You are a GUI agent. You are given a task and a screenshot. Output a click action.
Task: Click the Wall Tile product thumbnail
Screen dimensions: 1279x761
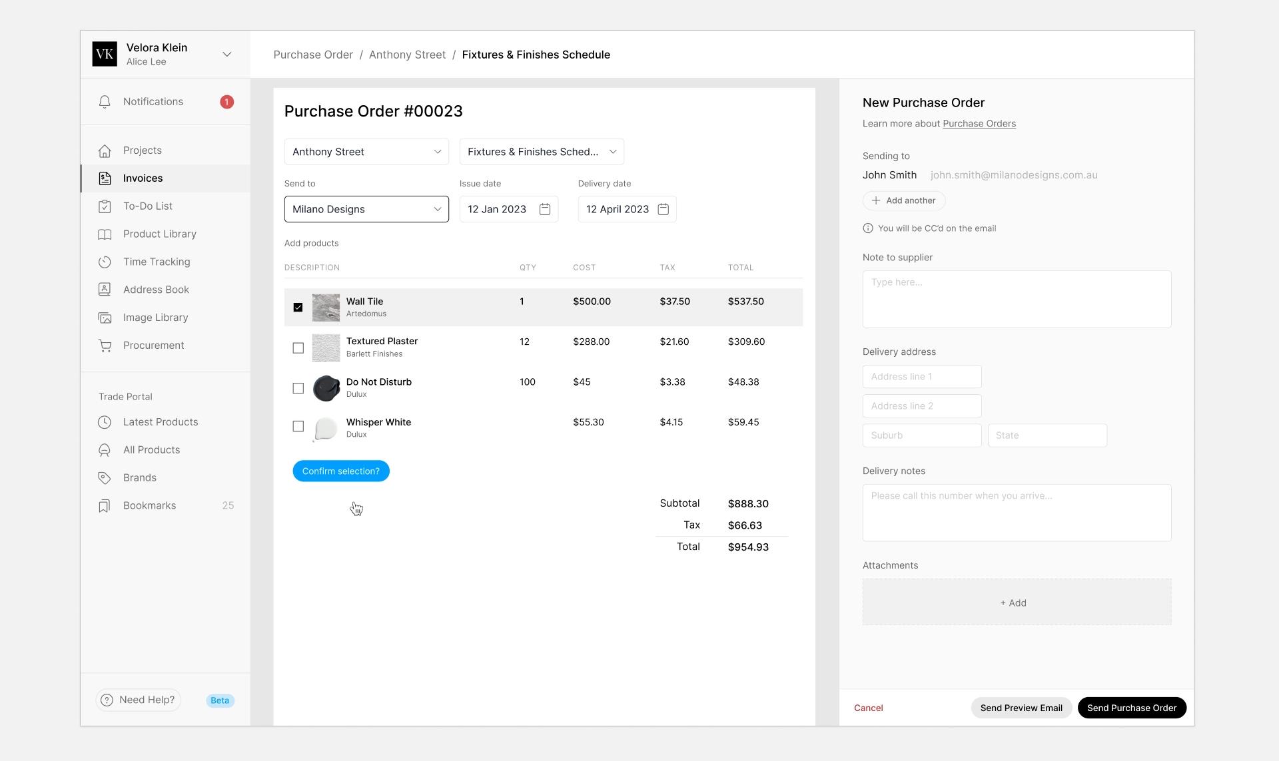point(326,308)
